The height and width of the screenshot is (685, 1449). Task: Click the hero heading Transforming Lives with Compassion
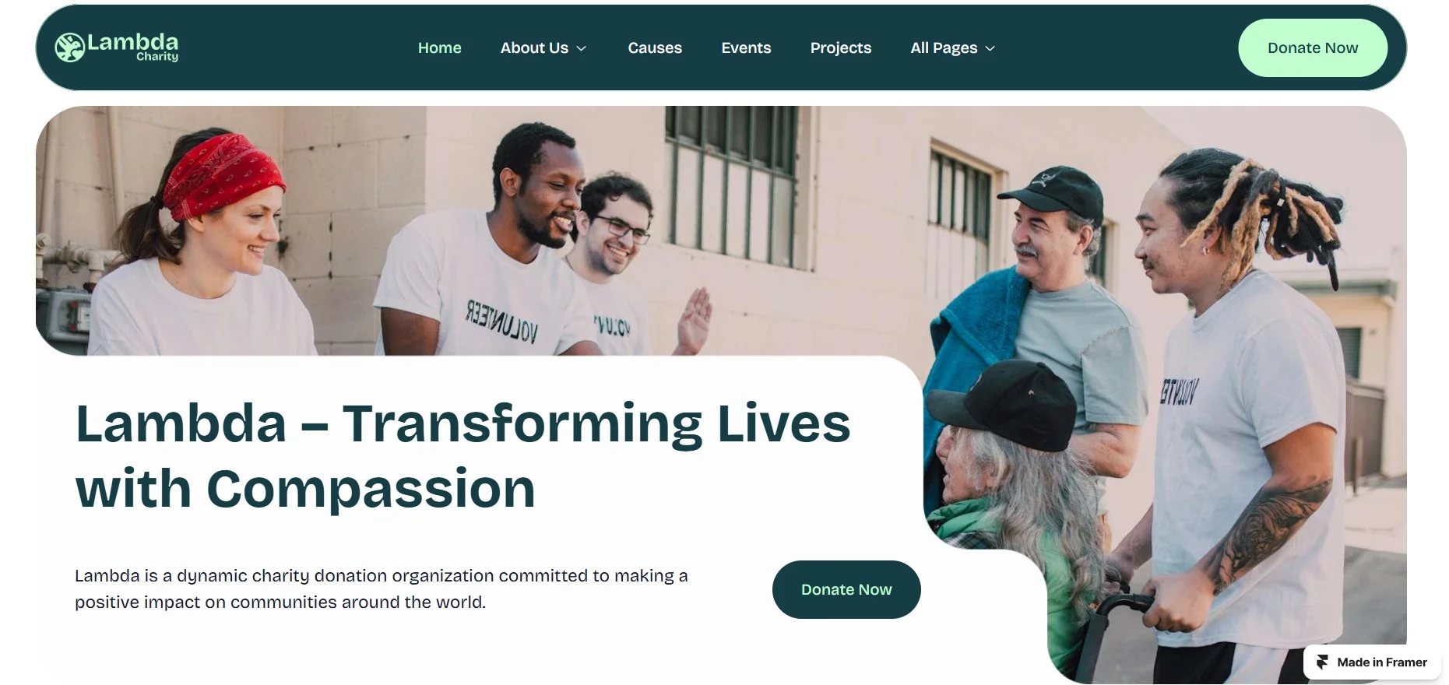pyautogui.click(x=462, y=456)
